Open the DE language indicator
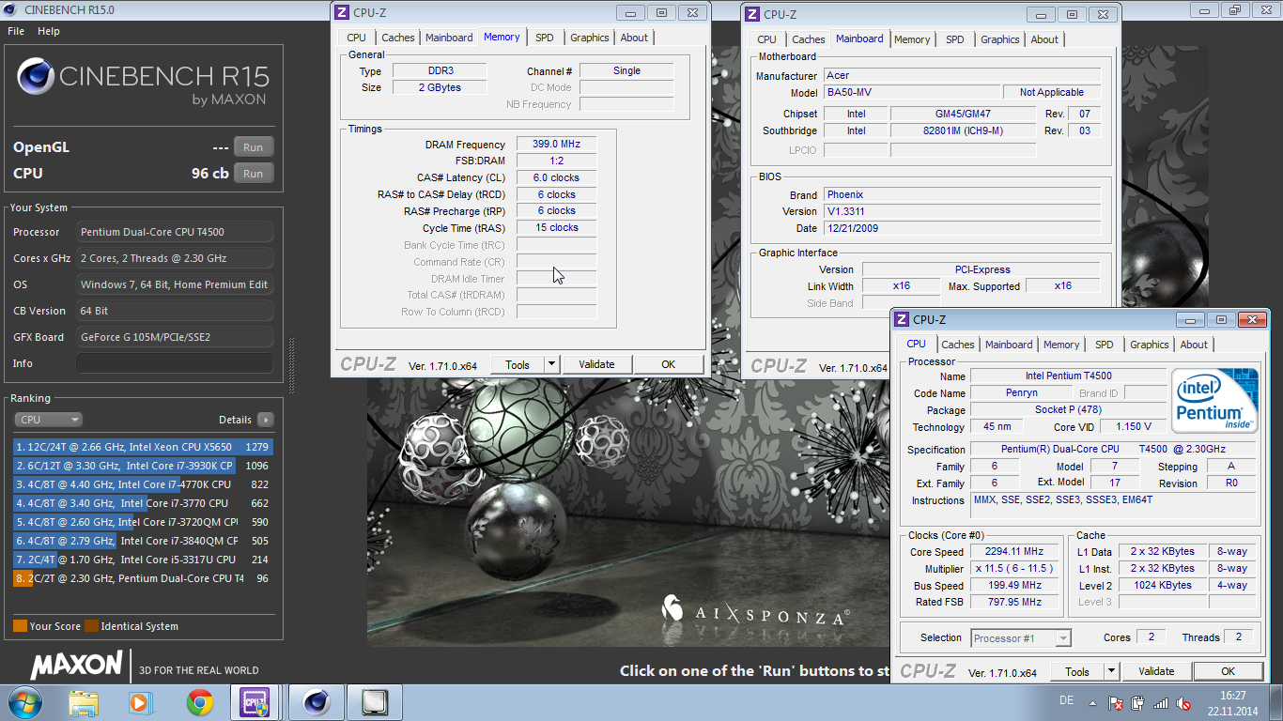 (1066, 700)
